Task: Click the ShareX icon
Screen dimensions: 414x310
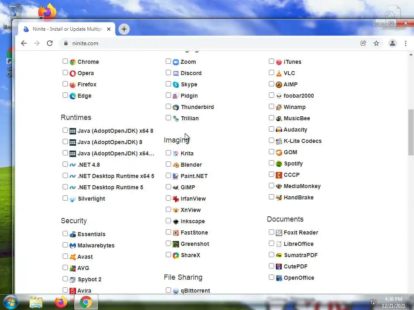Action: [x=176, y=256]
